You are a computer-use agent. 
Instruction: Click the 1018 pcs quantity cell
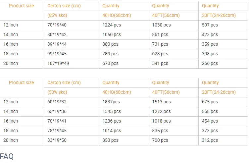tap(162, 121)
